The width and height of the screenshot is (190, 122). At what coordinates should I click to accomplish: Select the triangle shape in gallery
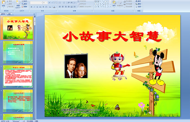98,4
